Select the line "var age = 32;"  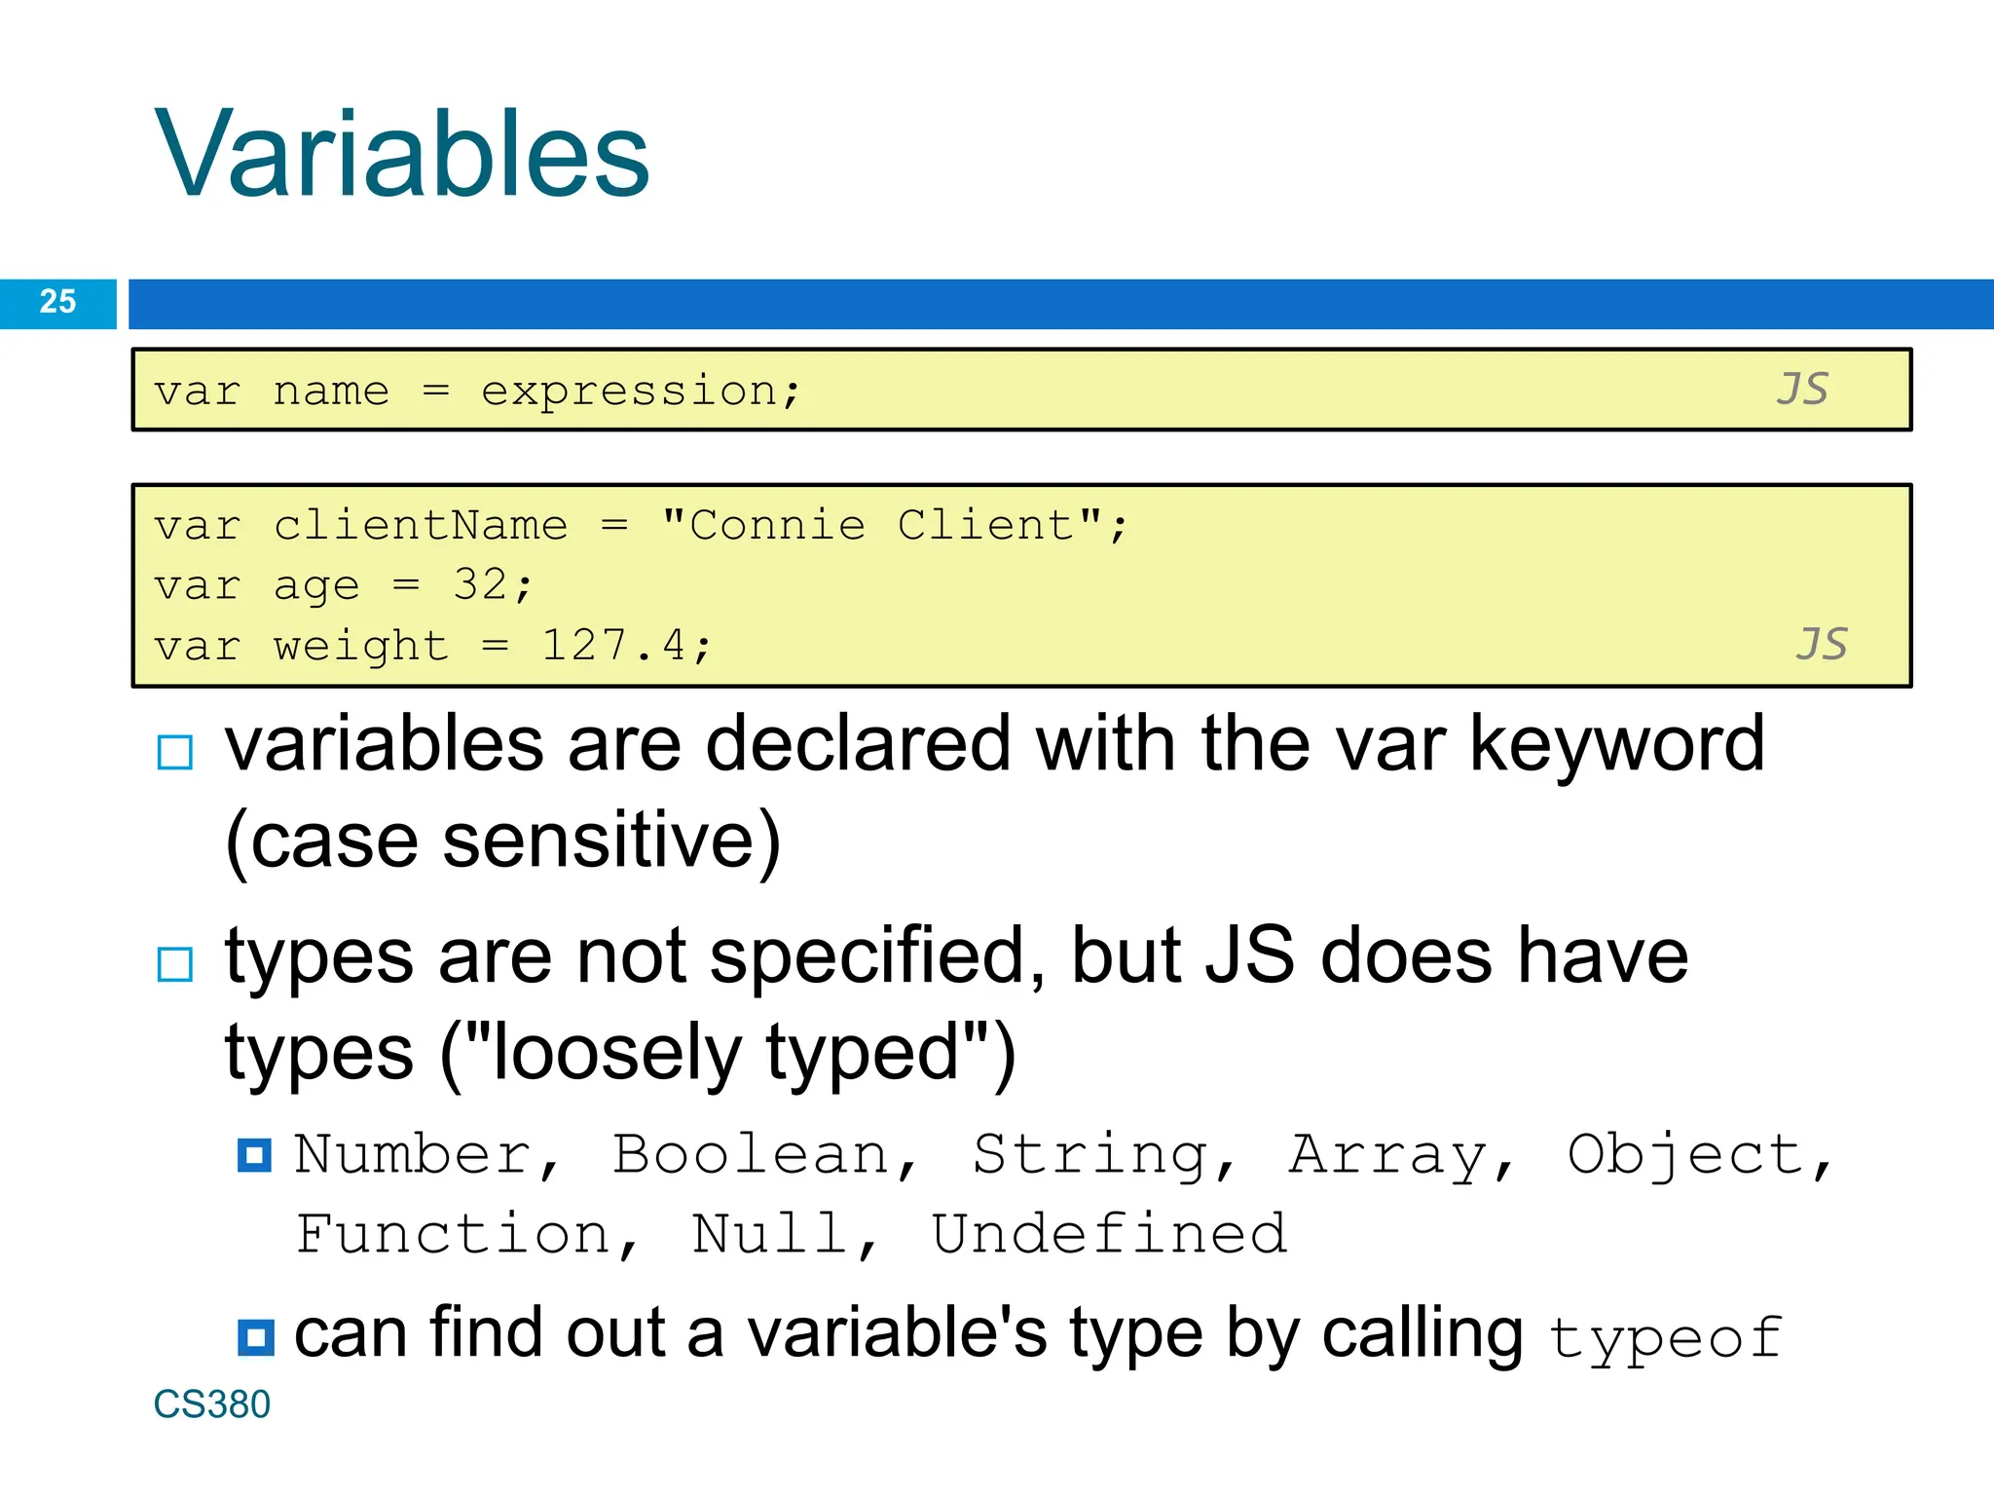click(x=344, y=585)
